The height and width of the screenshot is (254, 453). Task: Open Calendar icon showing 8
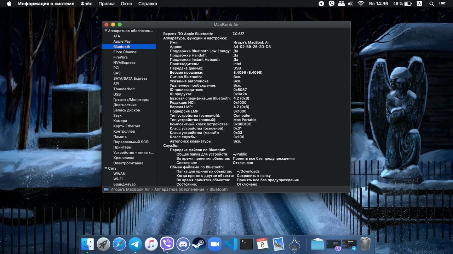click(x=263, y=244)
